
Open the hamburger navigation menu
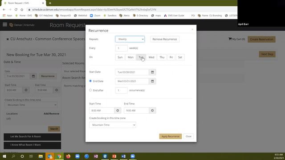pyautogui.click(x=5, y=25)
